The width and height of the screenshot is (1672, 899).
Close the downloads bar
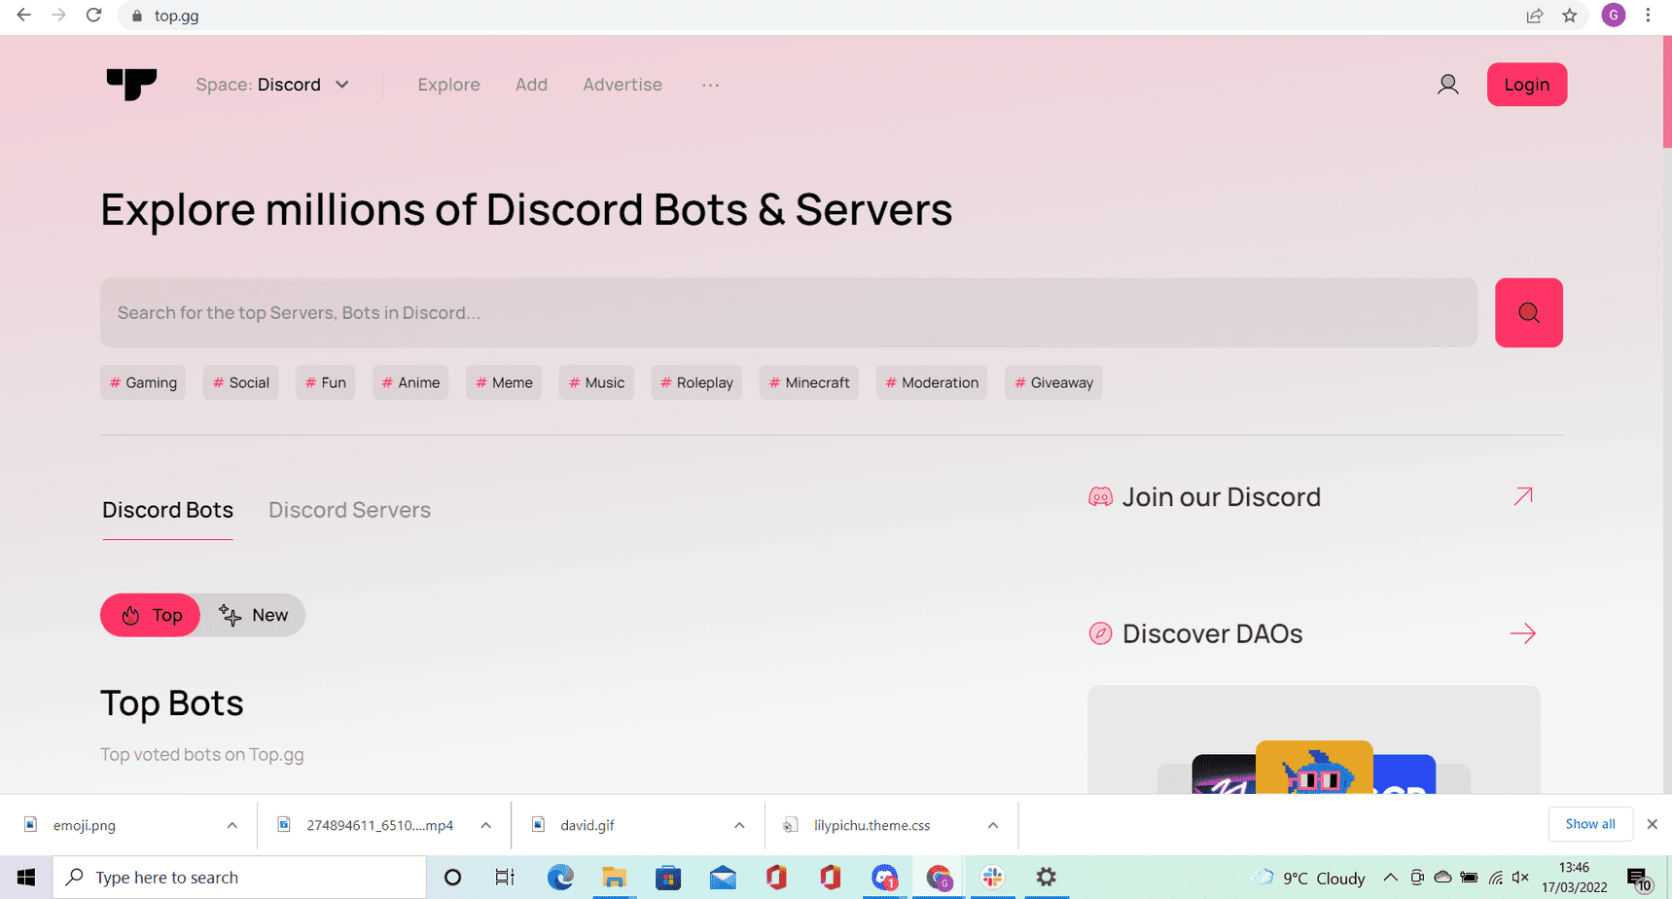tap(1652, 824)
